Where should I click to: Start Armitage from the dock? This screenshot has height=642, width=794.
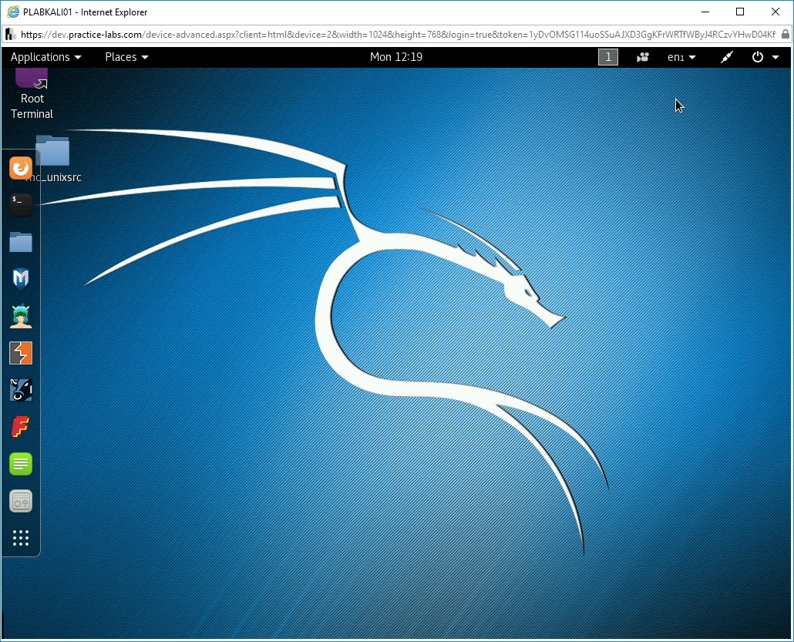click(21, 316)
